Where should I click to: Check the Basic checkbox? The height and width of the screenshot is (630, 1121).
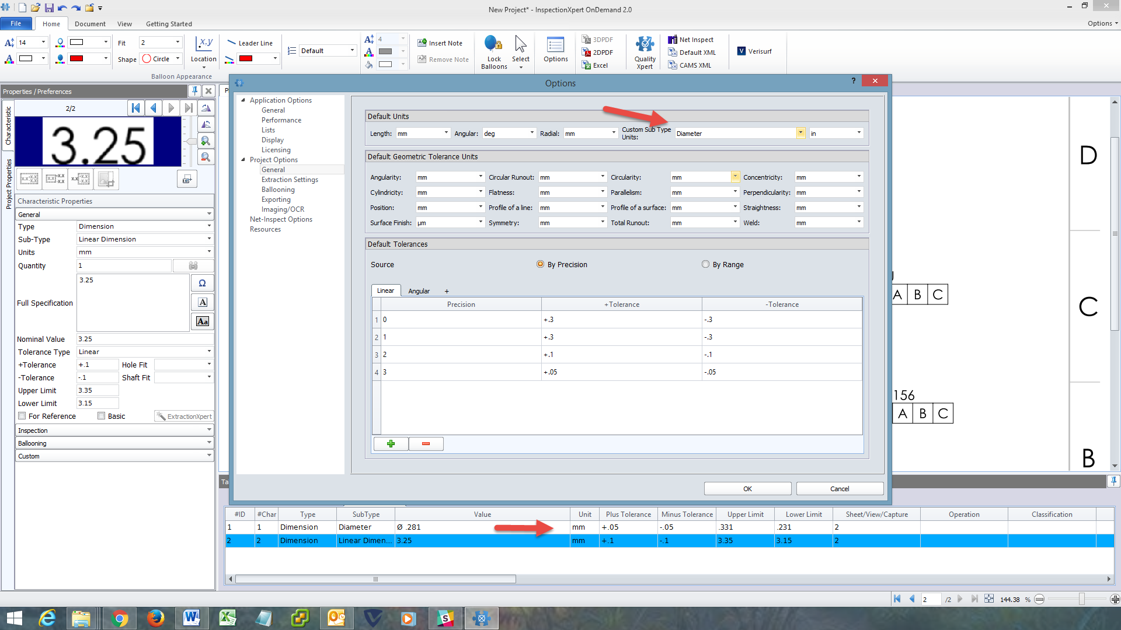pos(100,415)
